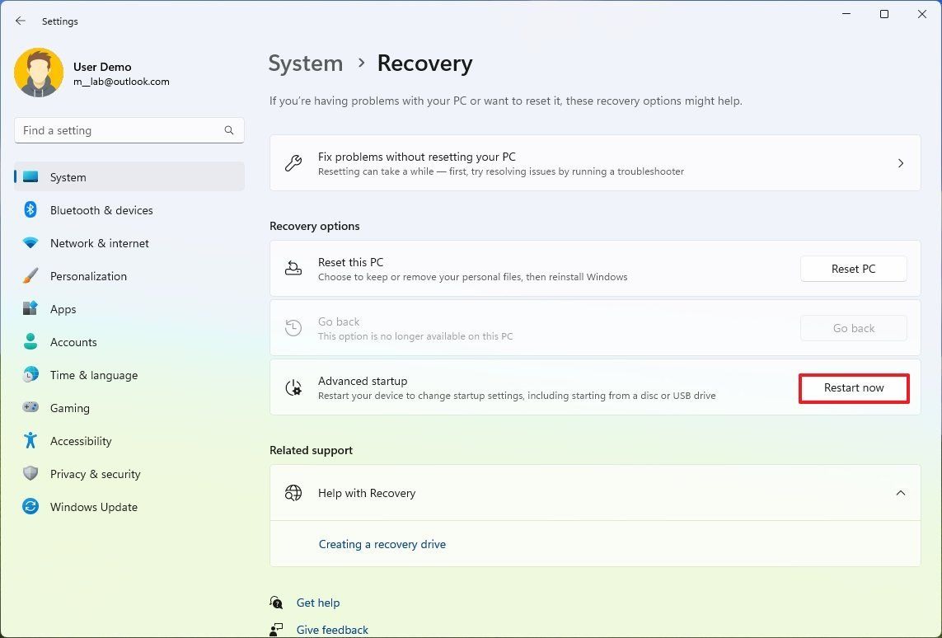Click the Reset this PC icon
The height and width of the screenshot is (638, 942).
click(293, 269)
